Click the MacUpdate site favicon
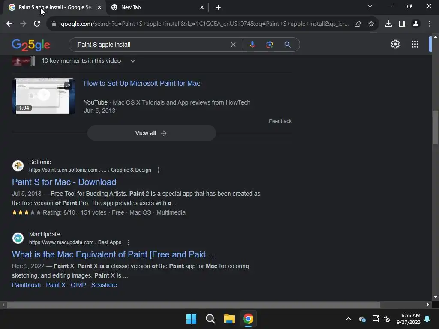Image resolution: width=439 pixels, height=329 pixels. click(18, 238)
